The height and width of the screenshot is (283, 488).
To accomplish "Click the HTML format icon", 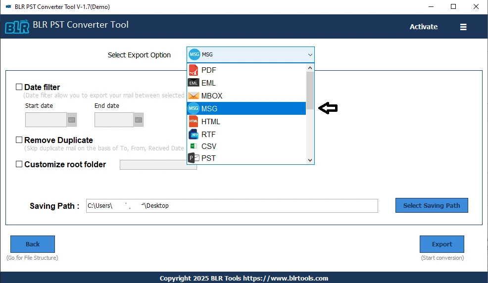I will [x=193, y=122].
